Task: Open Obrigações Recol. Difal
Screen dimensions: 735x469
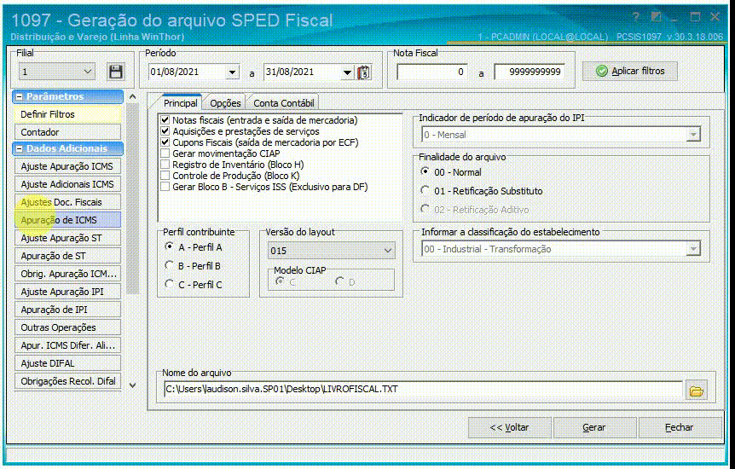Action: tap(68, 381)
